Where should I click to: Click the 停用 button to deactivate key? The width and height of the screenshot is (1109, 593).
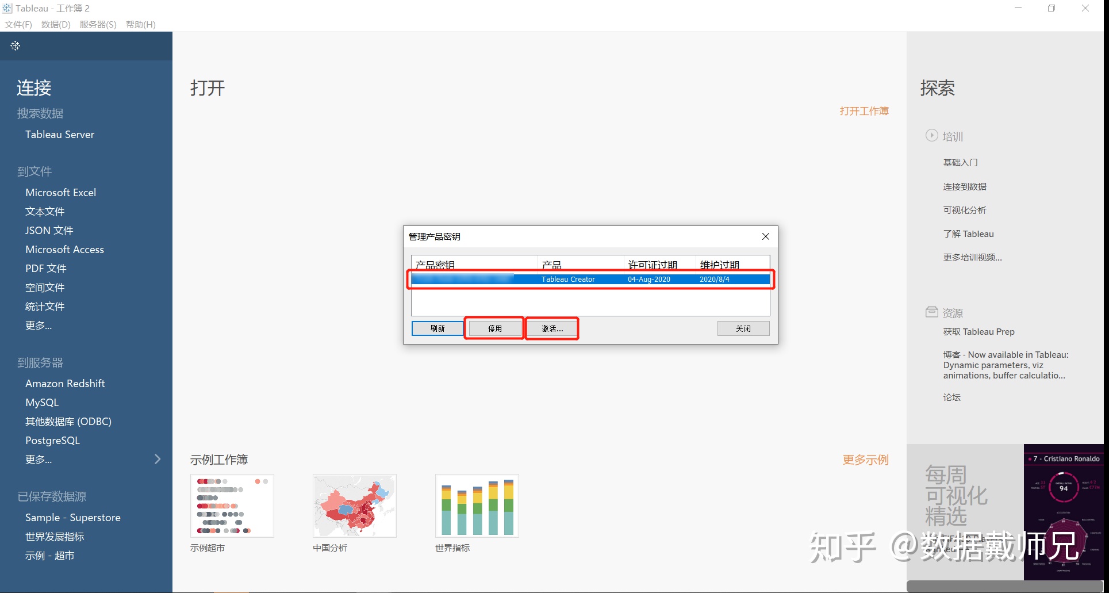coord(495,328)
